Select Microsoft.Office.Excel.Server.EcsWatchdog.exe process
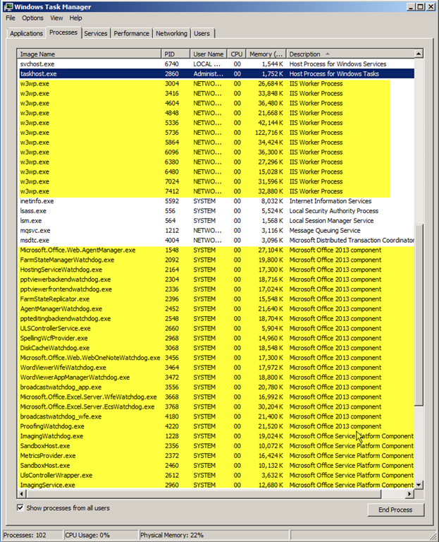 (216, 406)
